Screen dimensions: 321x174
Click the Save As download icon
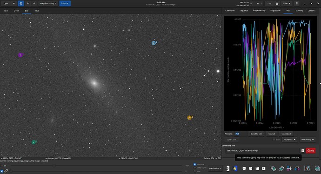coord(277,3)
